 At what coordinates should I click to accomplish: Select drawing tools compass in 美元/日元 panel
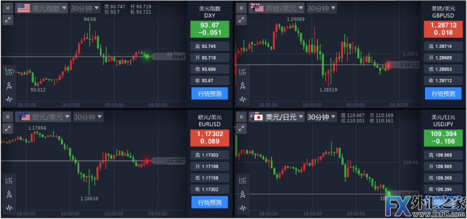click(x=243, y=194)
